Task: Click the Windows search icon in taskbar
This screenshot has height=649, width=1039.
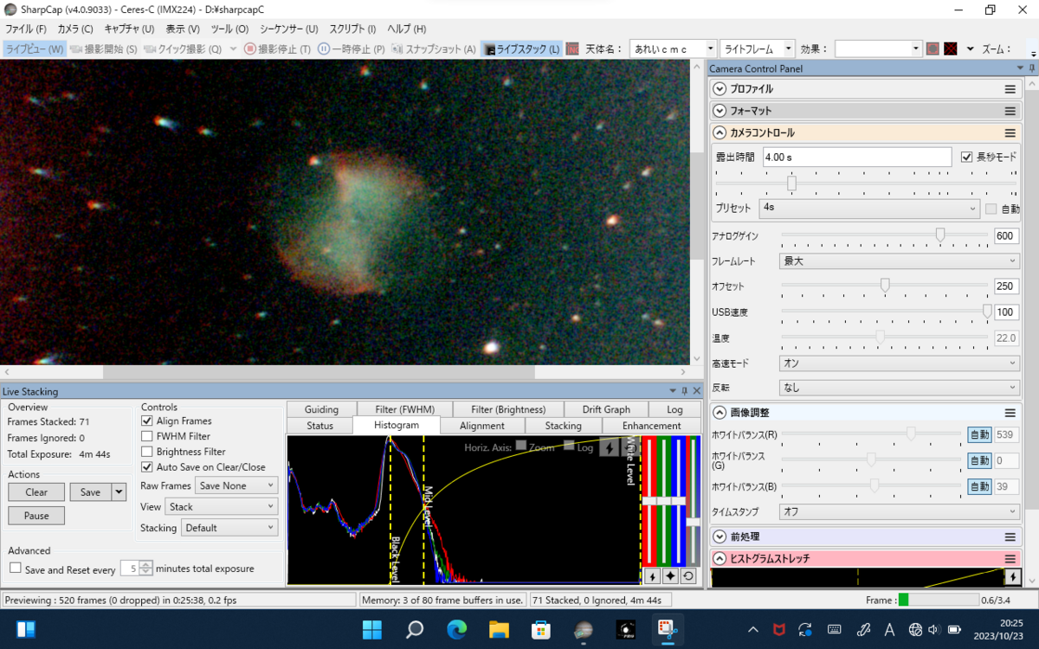Action: coord(415,629)
